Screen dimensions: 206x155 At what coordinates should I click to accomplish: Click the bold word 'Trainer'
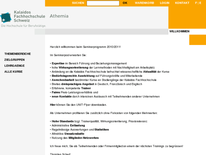86,88
